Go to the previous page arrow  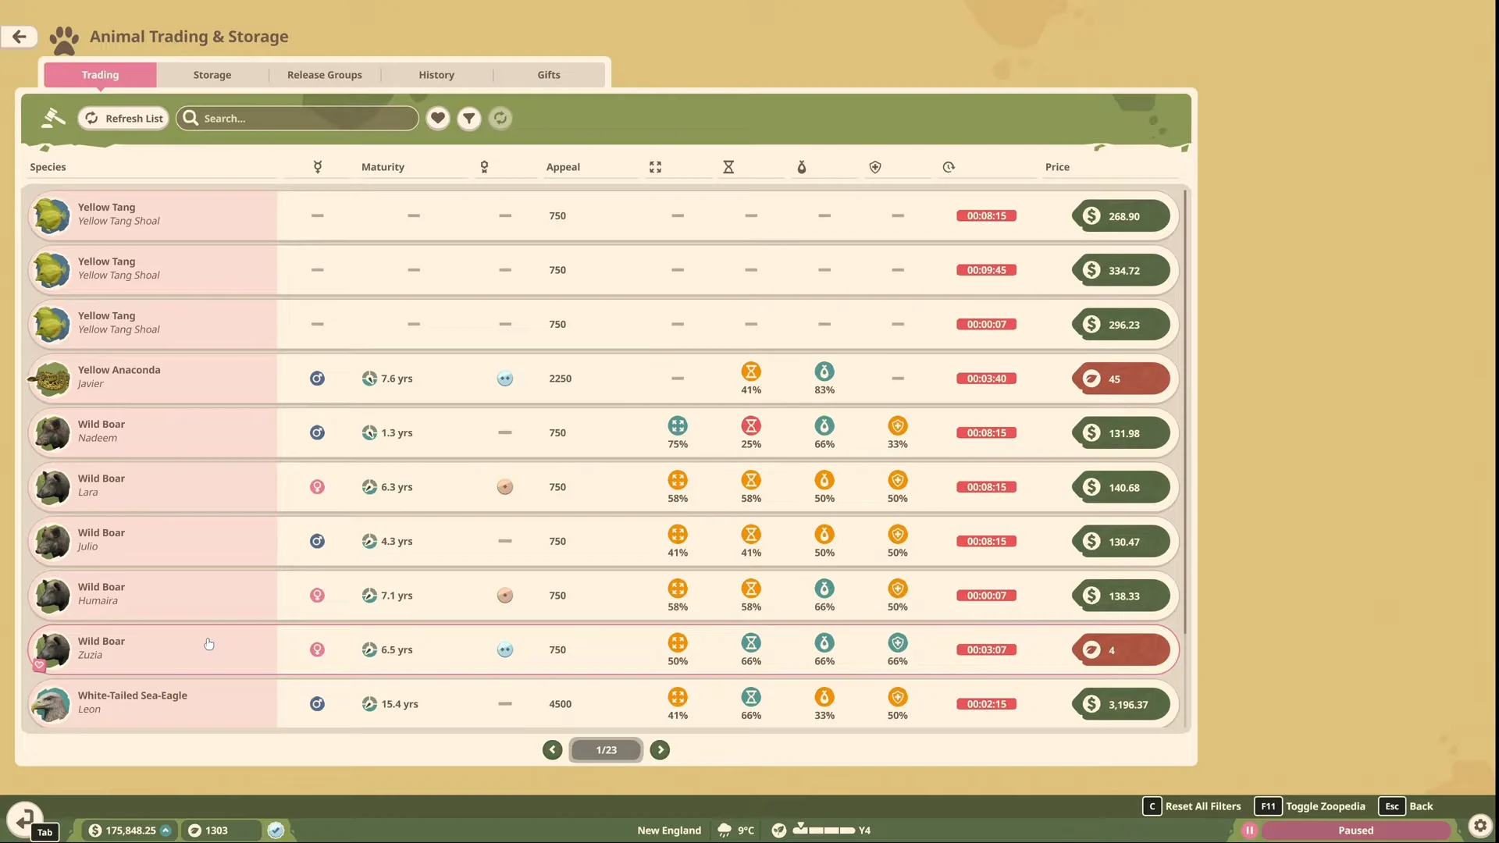click(553, 750)
